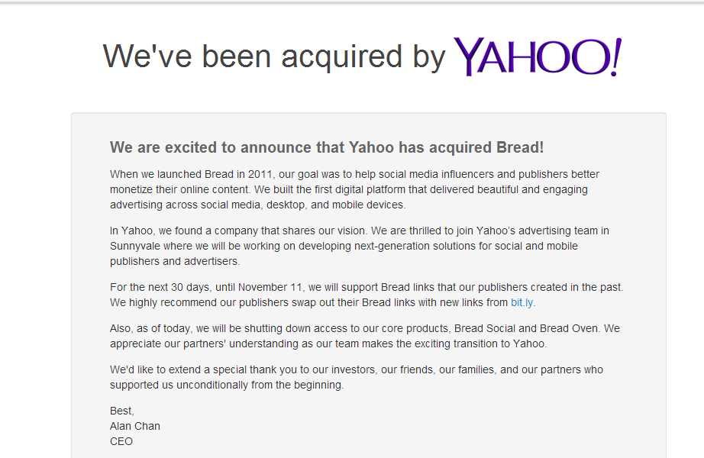Click the "CEO" title under the signature
Image resolution: width=704 pixels, height=458 pixels.
click(121, 441)
